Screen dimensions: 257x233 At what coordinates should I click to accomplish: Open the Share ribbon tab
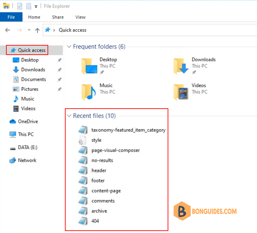coord(58,17)
